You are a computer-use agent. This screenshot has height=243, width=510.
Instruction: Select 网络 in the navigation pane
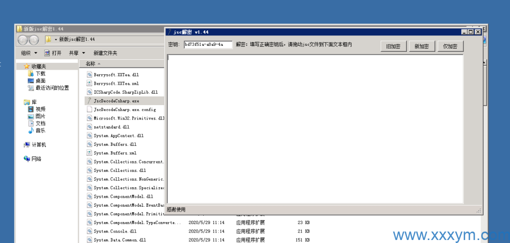pos(36,159)
